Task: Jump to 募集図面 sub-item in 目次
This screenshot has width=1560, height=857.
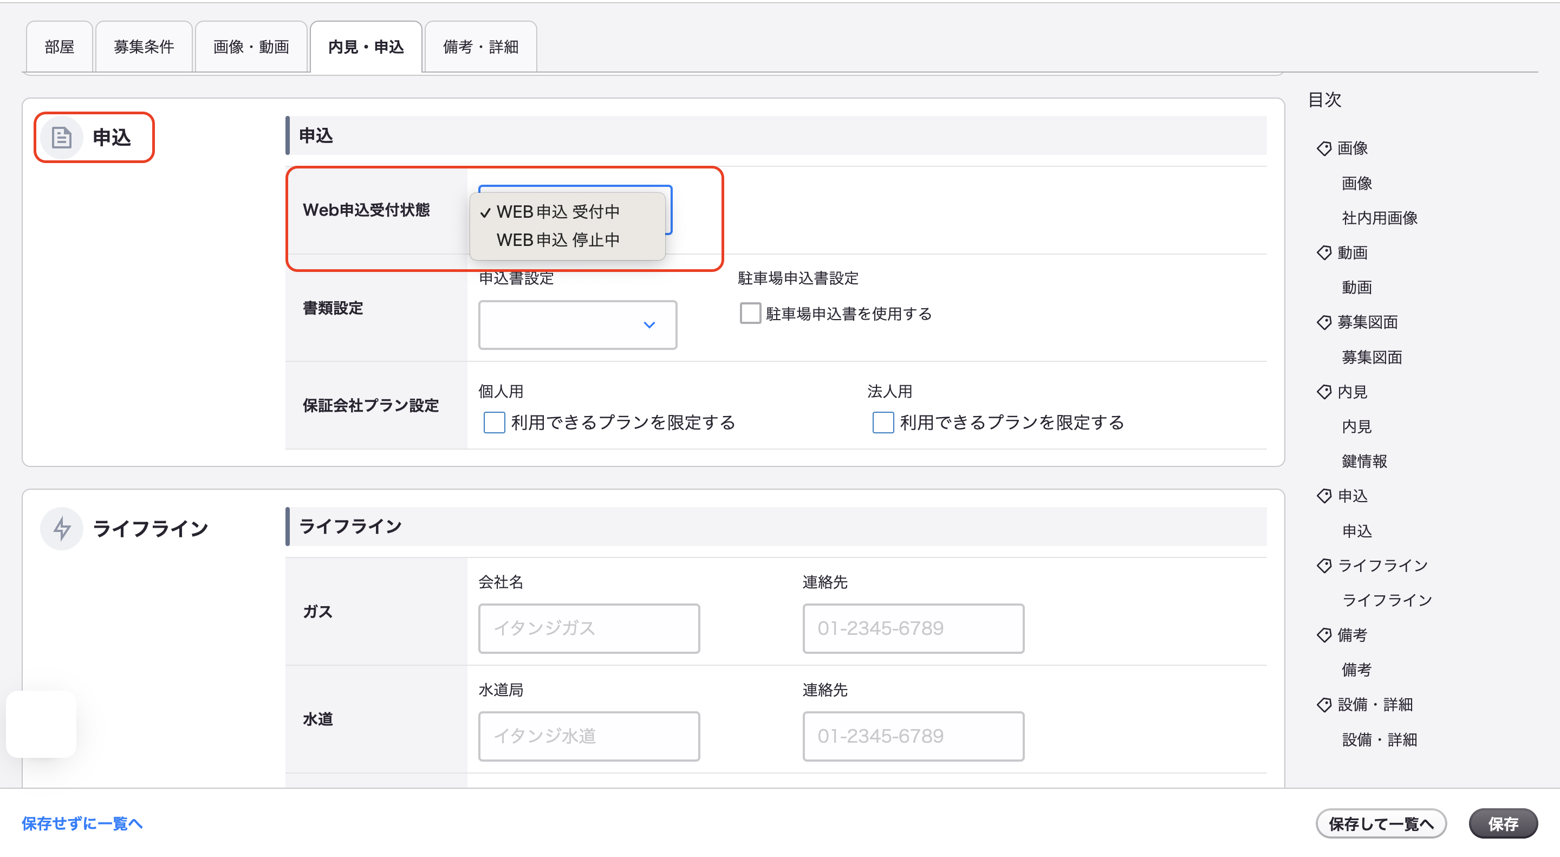Action: pyautogui.click(x=1371, y=358)
